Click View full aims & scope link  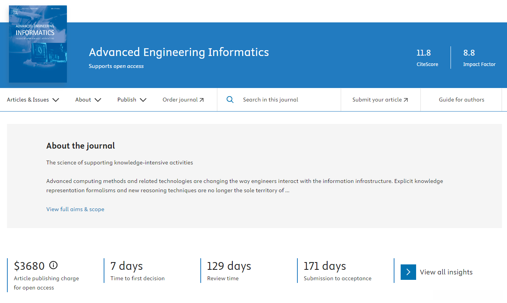pos(75,209)
